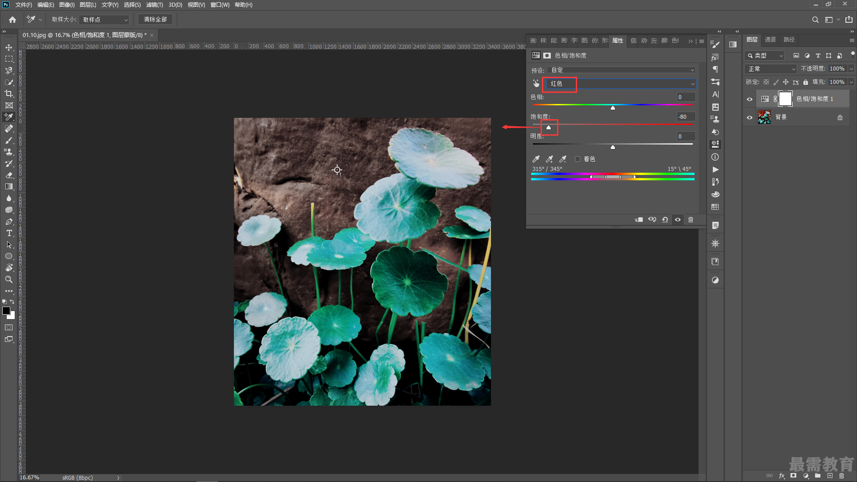Open the 文件(F) menu
The image size is (857, 482).
click(24, 5)
